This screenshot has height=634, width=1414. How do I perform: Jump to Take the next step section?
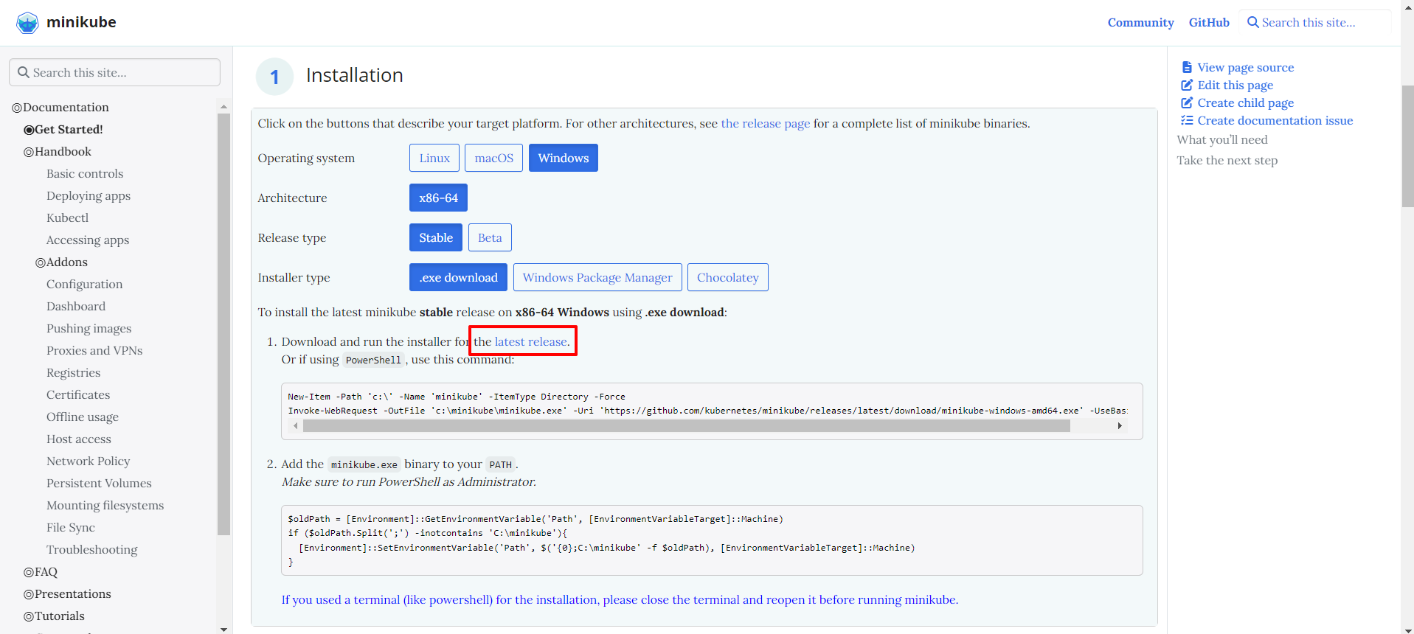(1227, 160)
